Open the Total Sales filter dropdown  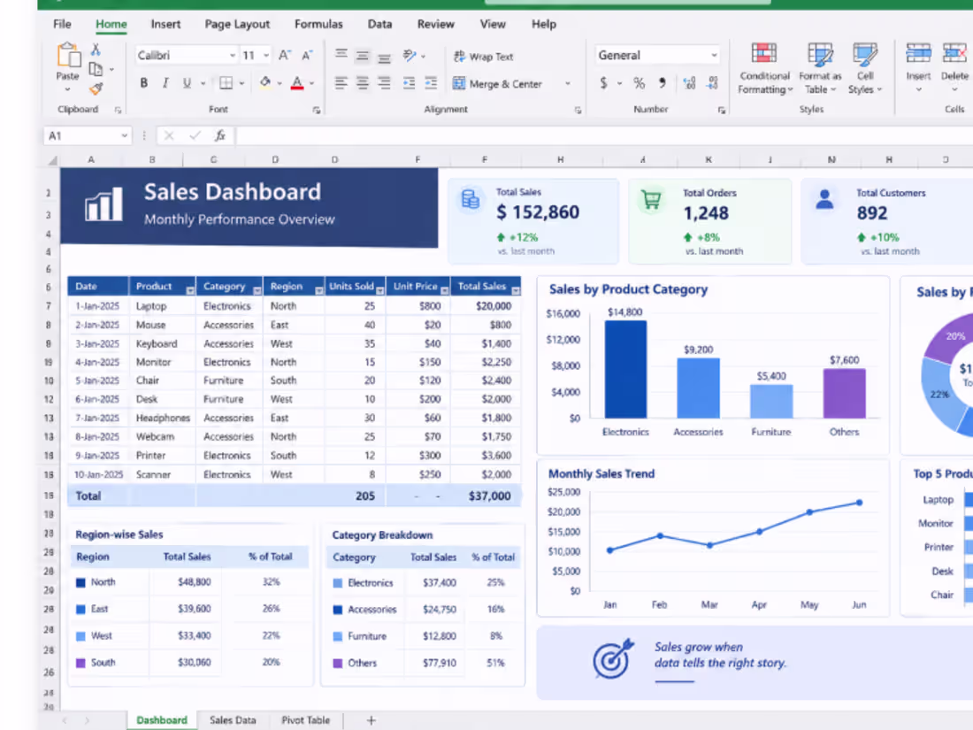(516, 290)
